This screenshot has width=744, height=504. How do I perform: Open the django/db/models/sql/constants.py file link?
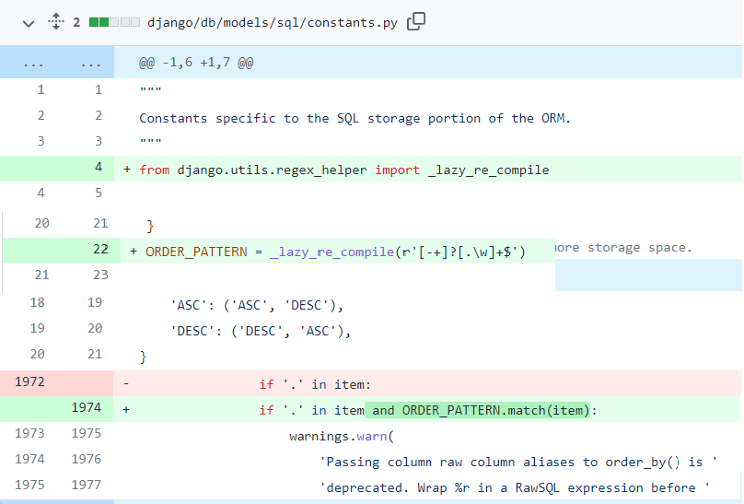[273, 22]
